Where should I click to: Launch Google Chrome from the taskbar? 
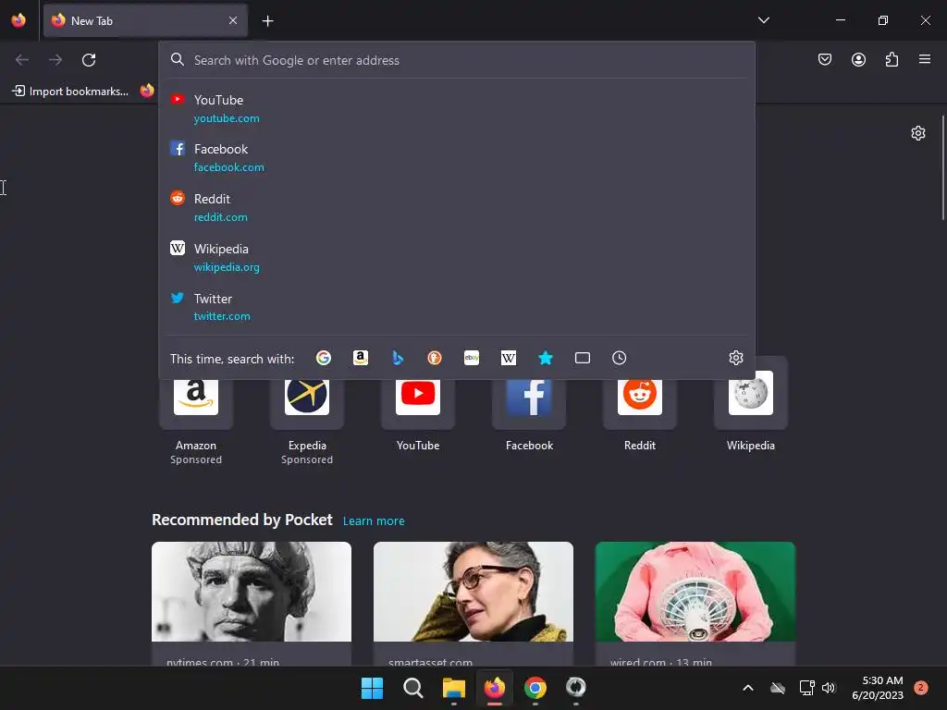535,688
